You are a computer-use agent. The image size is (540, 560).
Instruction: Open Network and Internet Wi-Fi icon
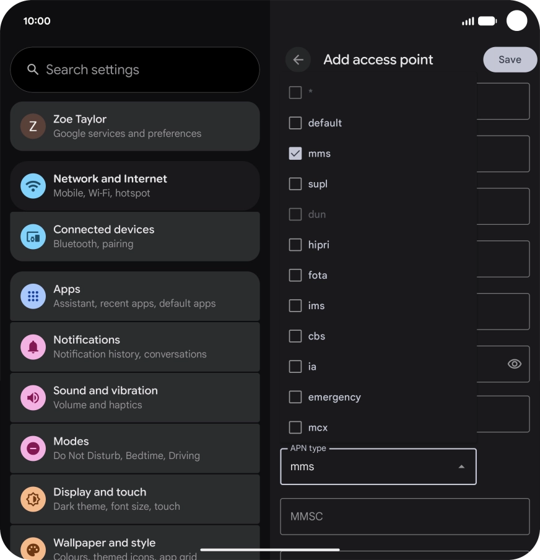coord(33,186)
